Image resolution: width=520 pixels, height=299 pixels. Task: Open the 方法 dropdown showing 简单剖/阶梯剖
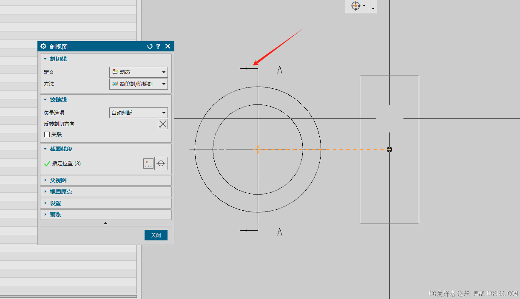click(139, 84)
